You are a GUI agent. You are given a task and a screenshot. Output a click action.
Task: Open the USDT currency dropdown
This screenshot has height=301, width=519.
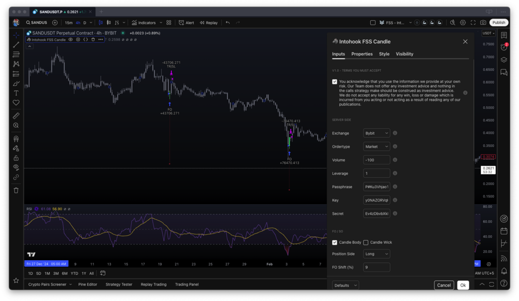click(489, 34)
